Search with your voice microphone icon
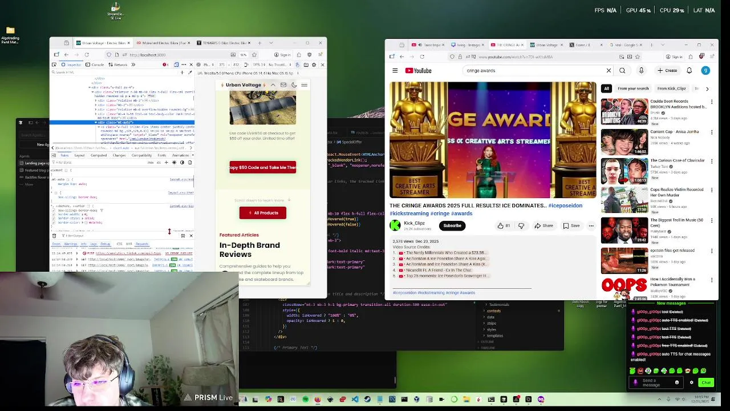 (x=641, y=71)
